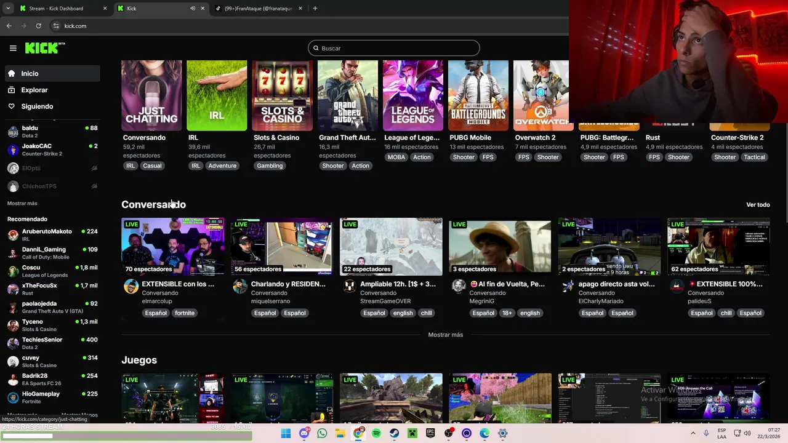788x443 pixels.
Task: Expand Mostrar más under followed channels
Action: click(22, 203)
